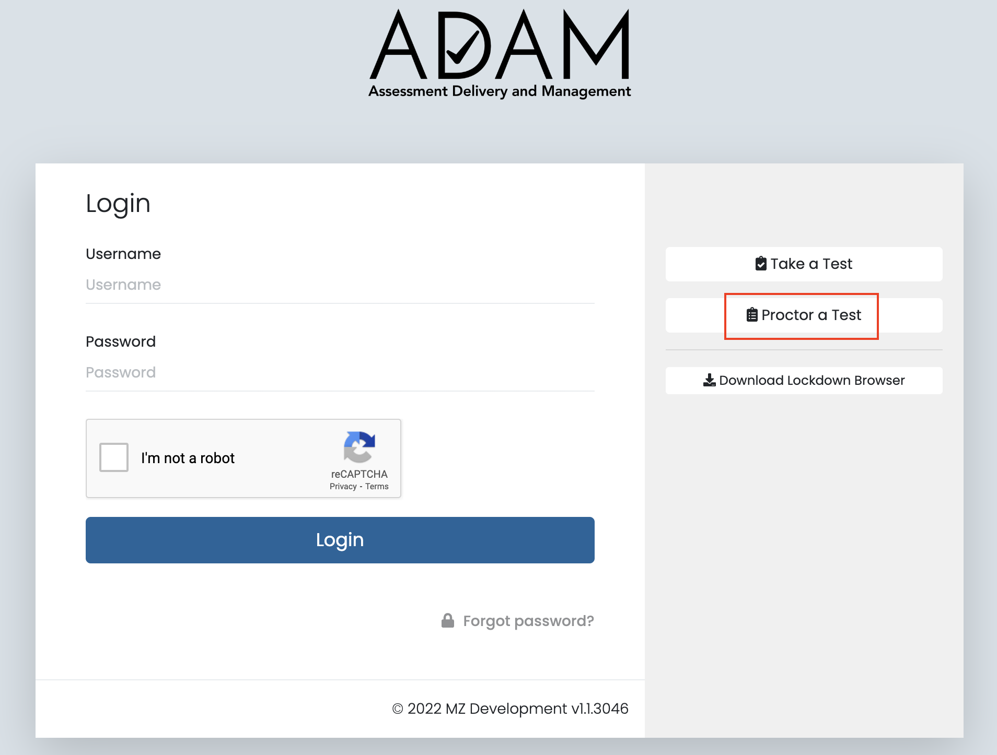
Task: Click the clipboard-list icon beside Proctor a Test
Action: pyautogui.click(x=752, y=315)
